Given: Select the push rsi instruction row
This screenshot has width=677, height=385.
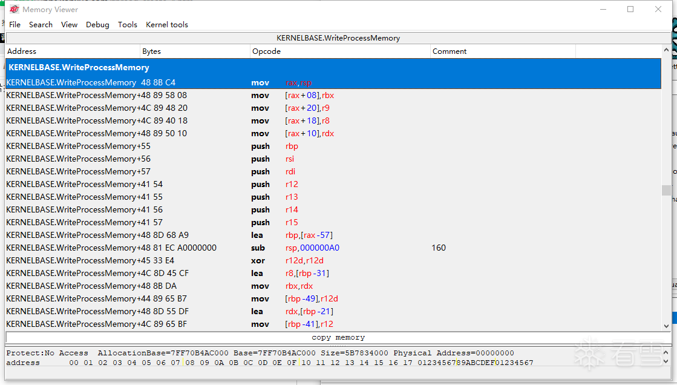Looking at the screenshot, I should tap(333, 159).
